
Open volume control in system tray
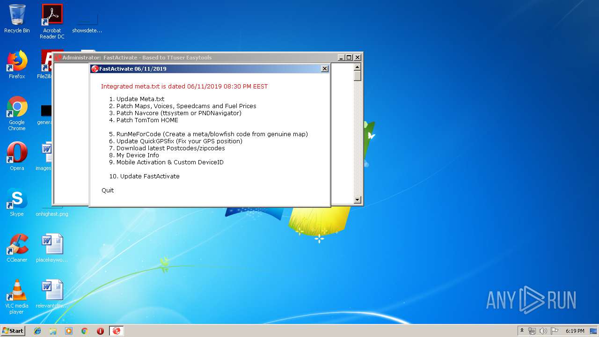[x=543, y=331]
